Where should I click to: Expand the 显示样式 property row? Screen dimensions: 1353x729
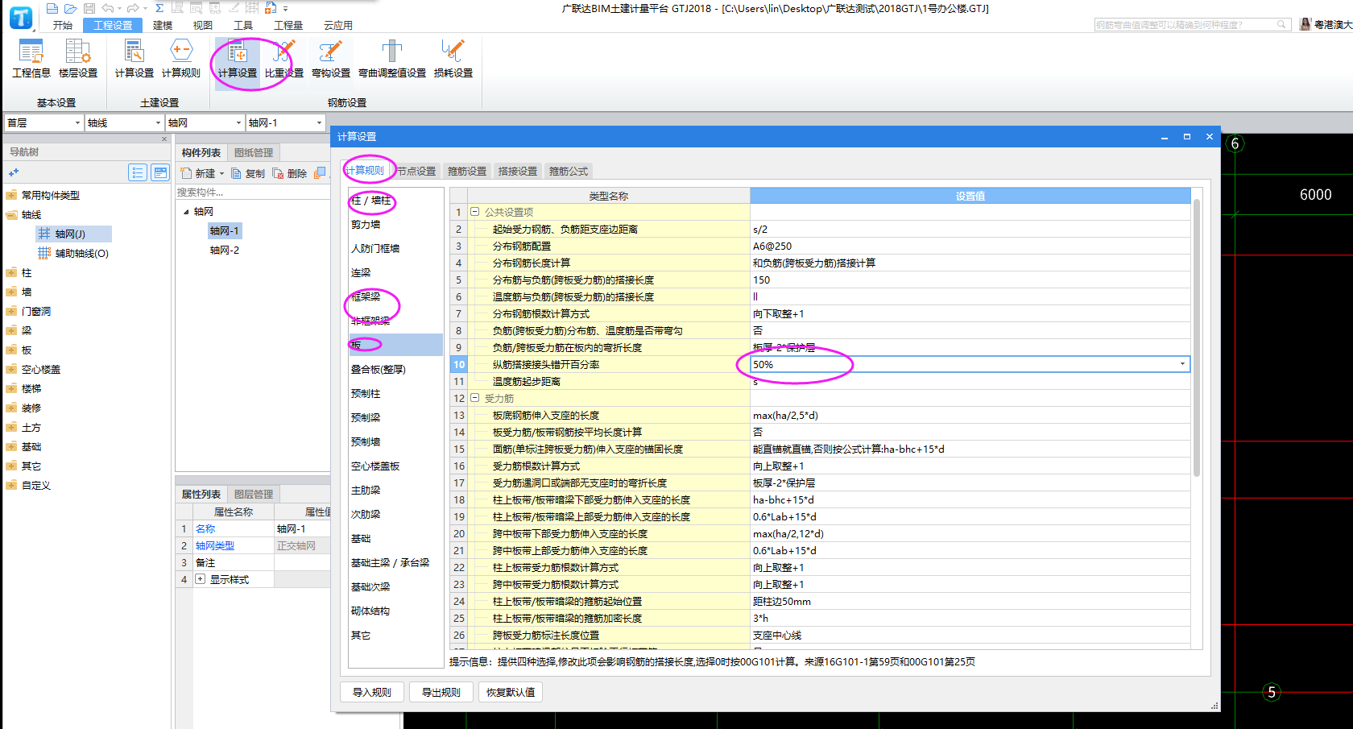(200, 579)
